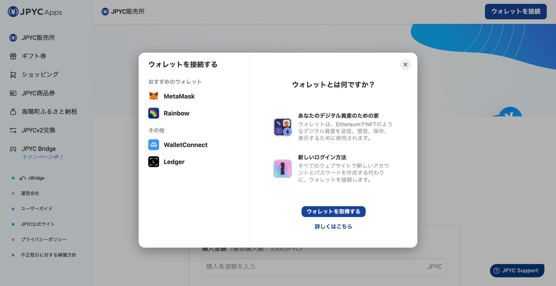Viewport: 556px width, 286px height.
Task: Click the JPYC Apps logo icon
Action: 13,12
